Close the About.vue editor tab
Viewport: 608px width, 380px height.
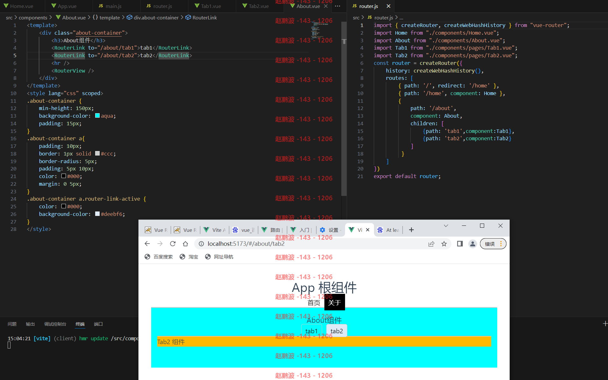326,6
